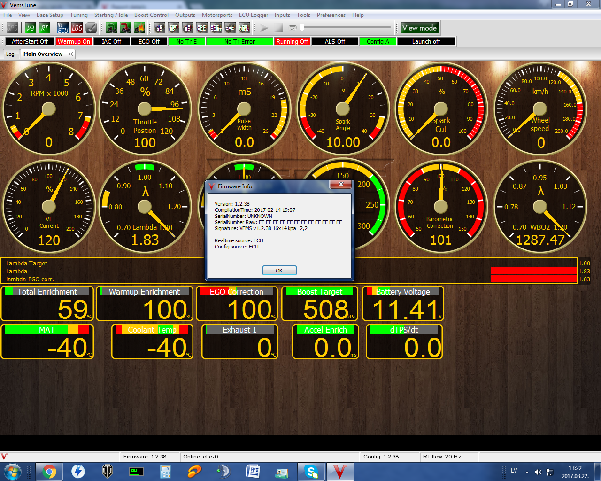Open the Inputs menu

click(x=282, y=15)
